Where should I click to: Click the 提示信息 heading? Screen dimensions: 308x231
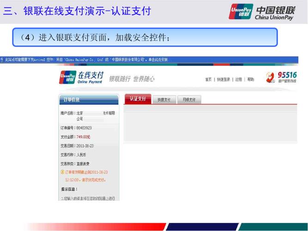(69, 189)
